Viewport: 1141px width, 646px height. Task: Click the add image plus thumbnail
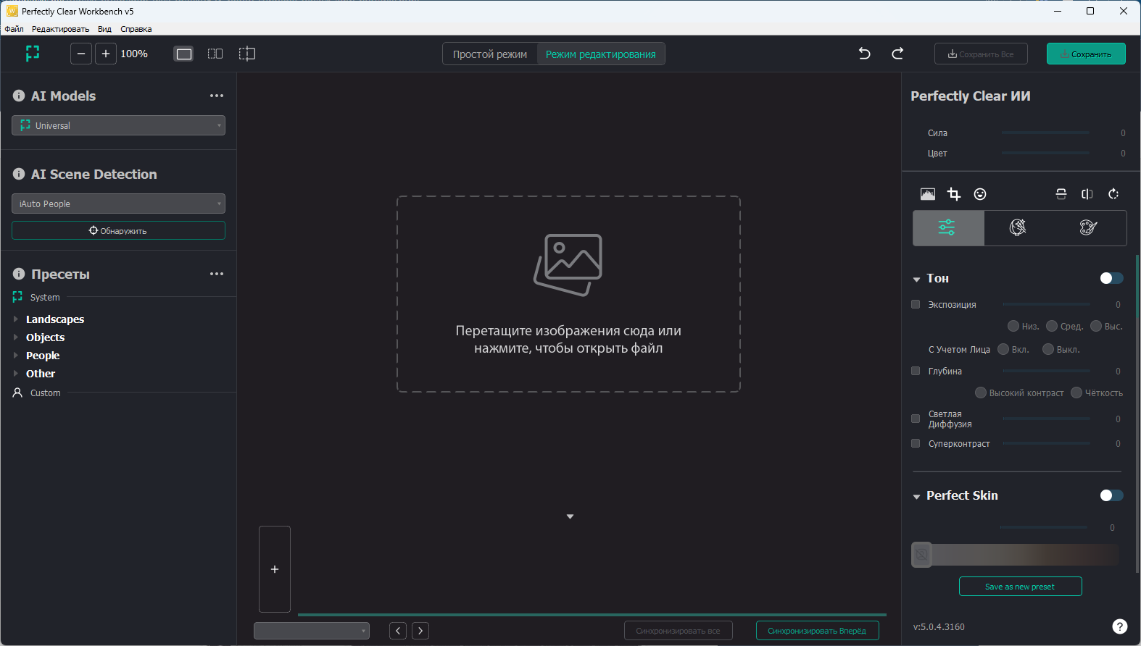(275, 569)
